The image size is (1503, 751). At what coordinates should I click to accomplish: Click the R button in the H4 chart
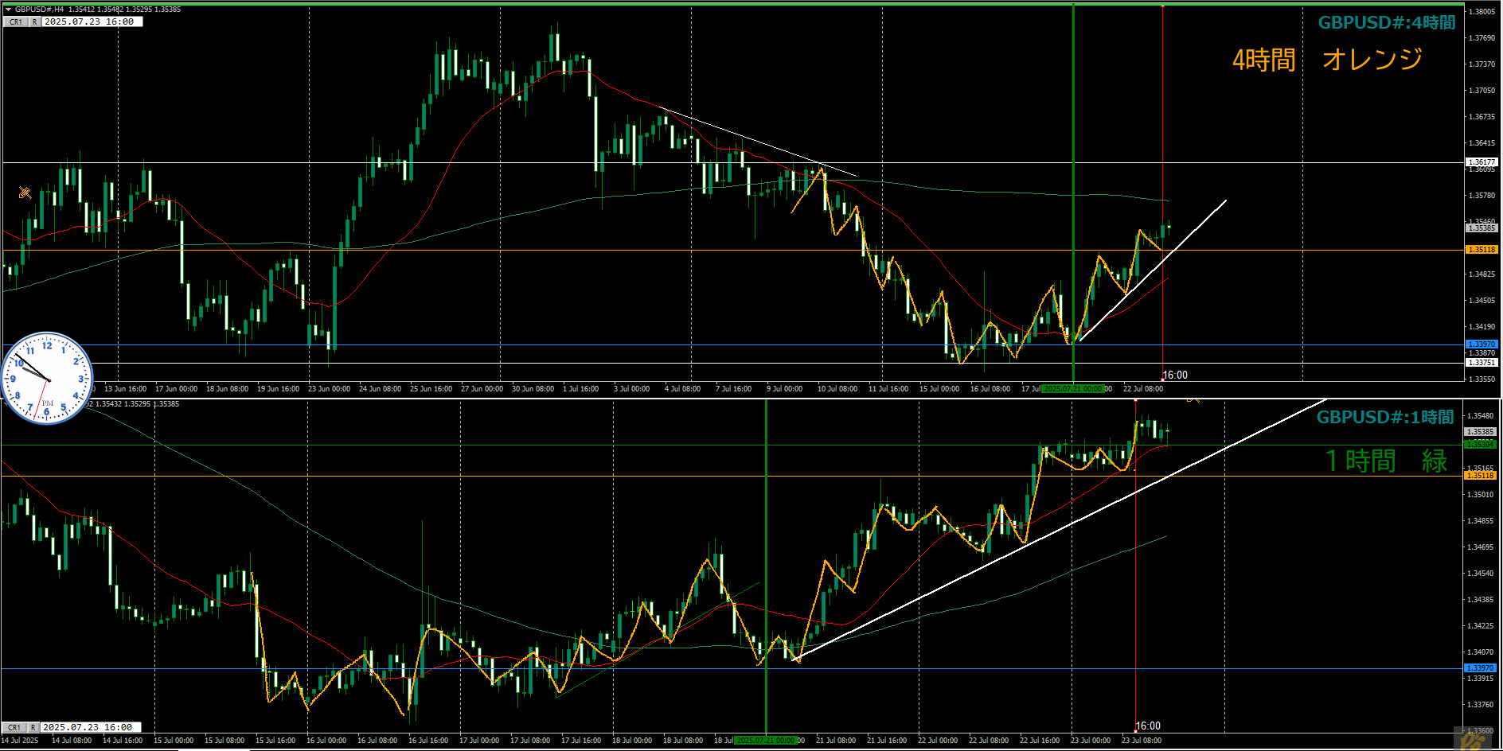tap(34, 22)
